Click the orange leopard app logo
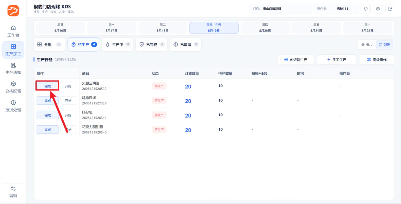This screenshot has height=204, width=401. 13,11
